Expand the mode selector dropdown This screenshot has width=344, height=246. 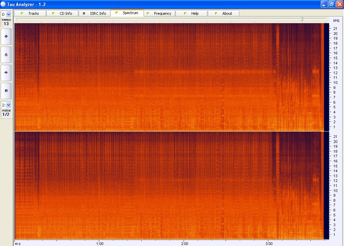point(8,105)
